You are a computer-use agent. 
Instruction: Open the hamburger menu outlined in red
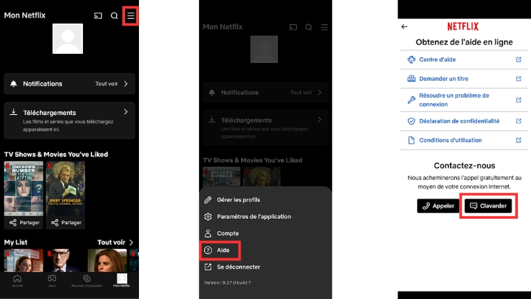click(x=131, y=15)
